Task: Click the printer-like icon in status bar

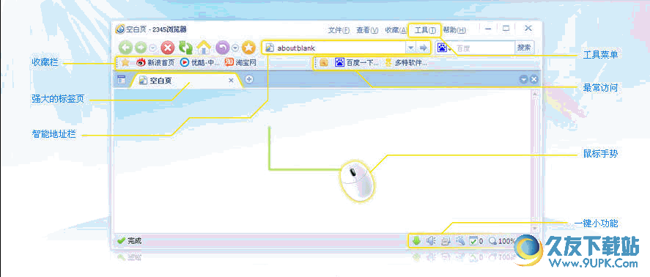Action: (x=446, y=240)
